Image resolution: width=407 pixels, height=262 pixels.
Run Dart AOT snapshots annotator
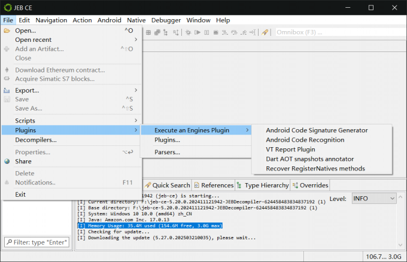[322, 159]
